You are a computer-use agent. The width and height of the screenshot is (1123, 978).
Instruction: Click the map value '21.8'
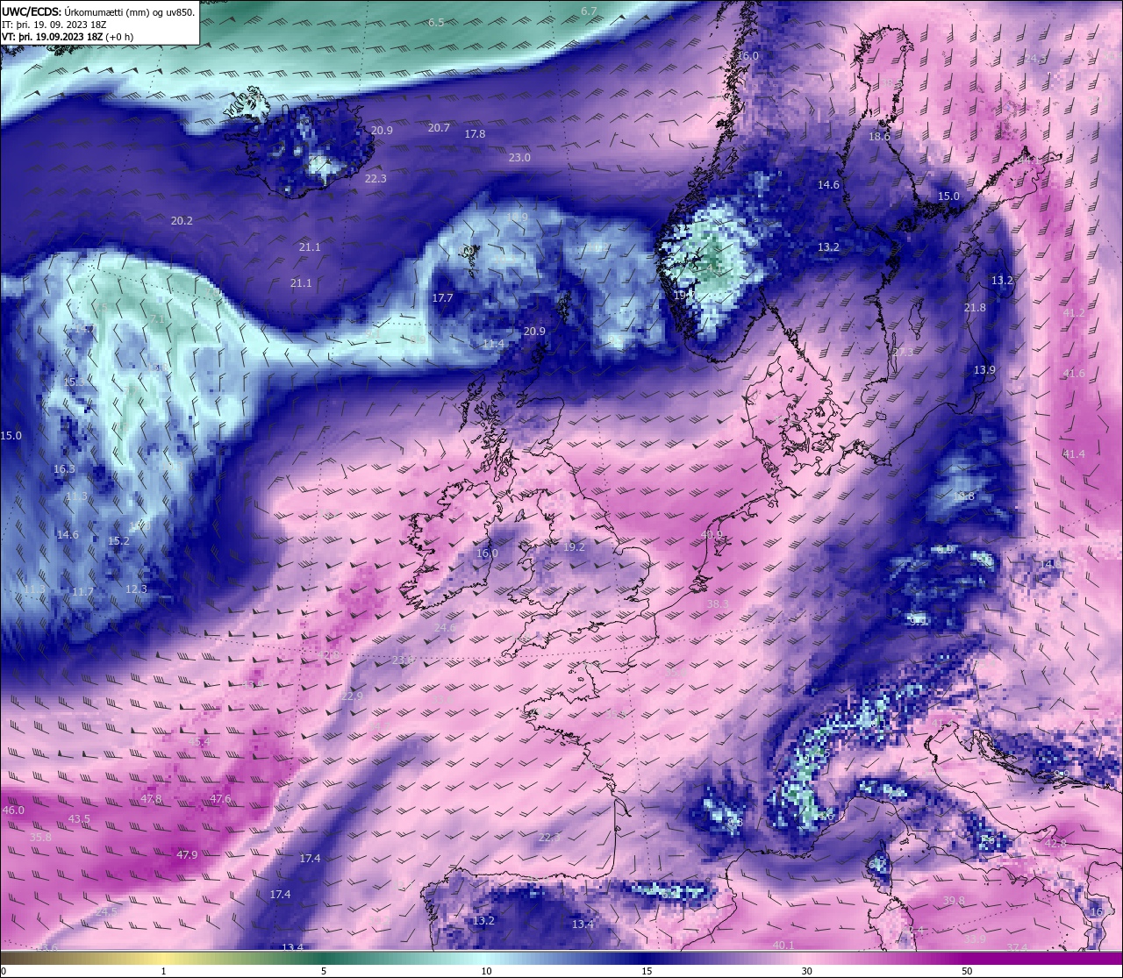(x=975, y=308)
